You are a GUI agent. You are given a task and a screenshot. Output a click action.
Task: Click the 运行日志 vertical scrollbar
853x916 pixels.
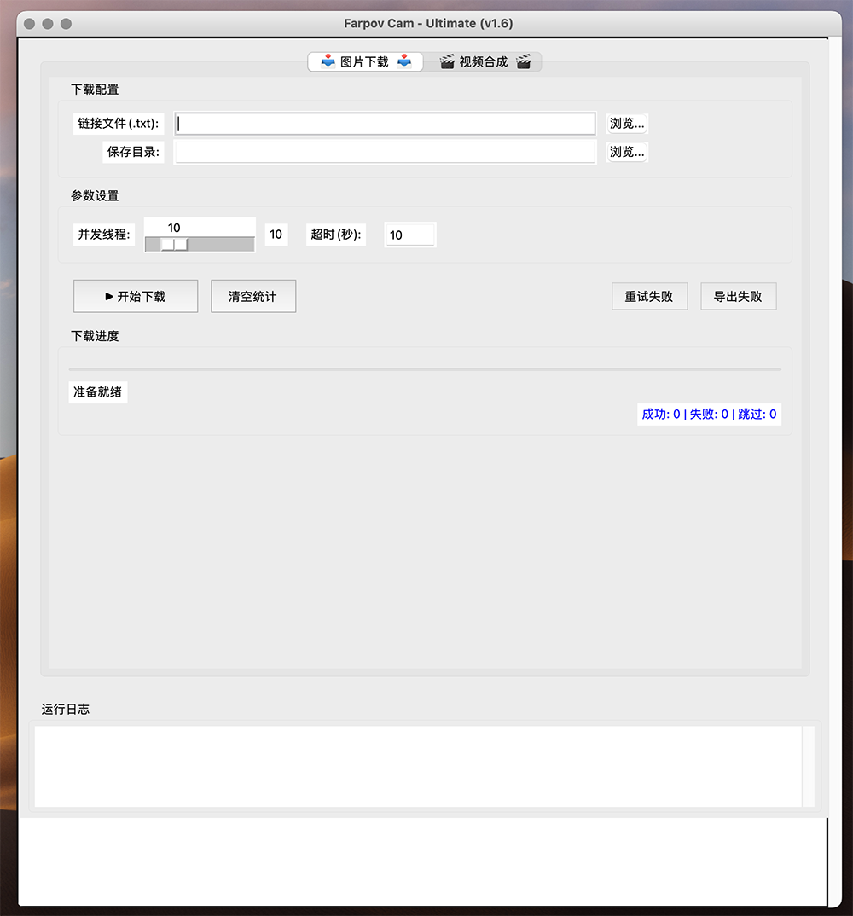click(x=809, y=766)
